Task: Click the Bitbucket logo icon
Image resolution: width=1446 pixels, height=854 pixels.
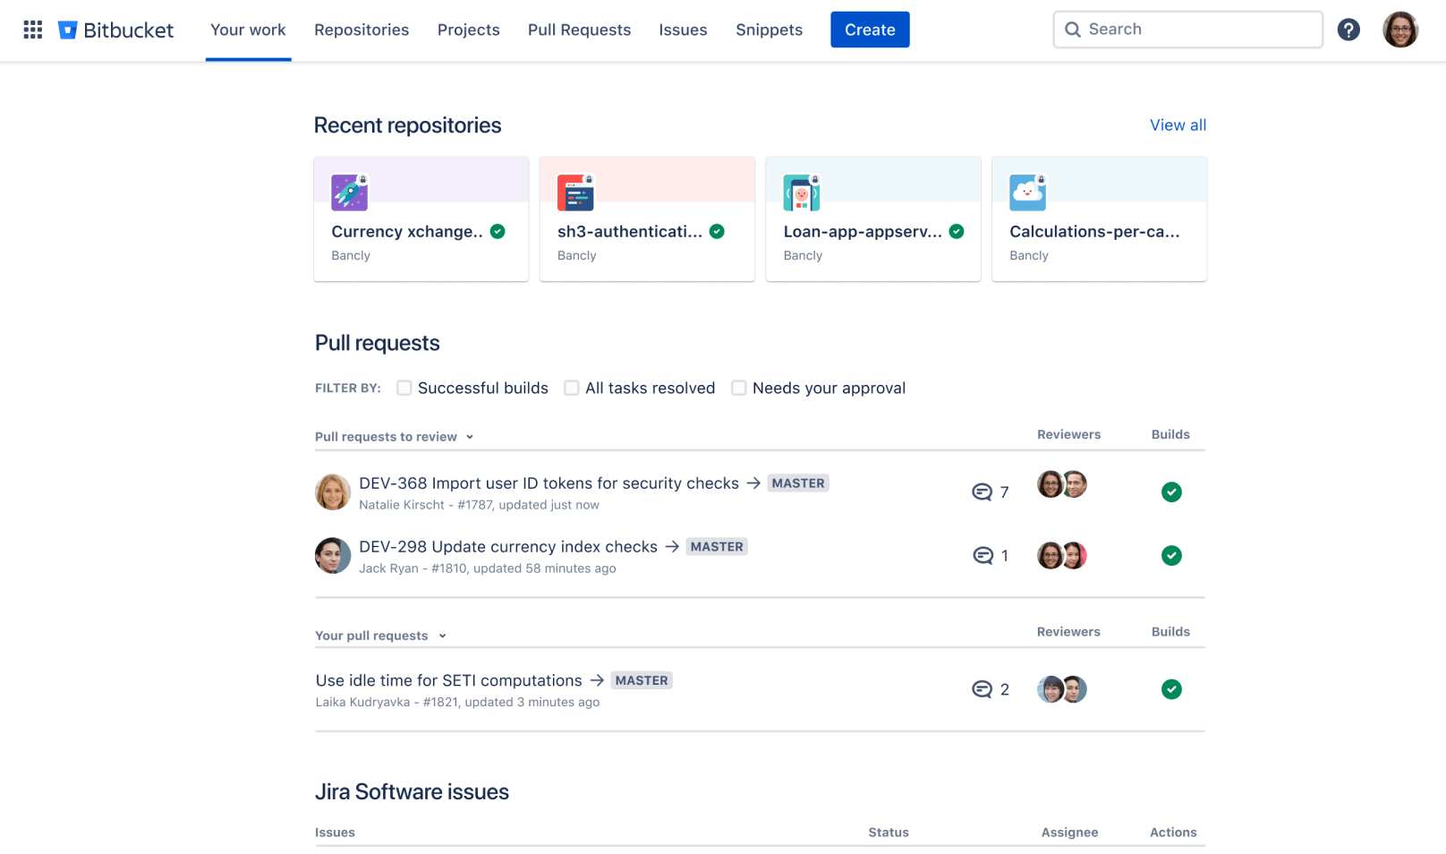Action: coord(68,29)
